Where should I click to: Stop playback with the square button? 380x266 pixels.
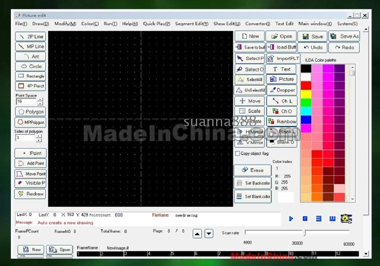tap(305, 219)
